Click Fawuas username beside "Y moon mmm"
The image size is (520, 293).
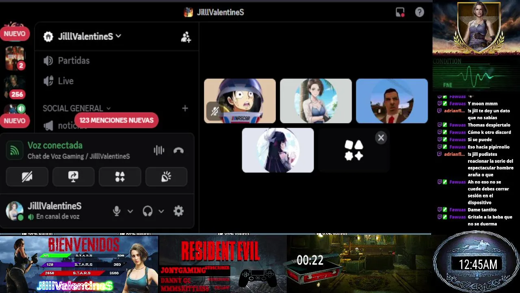457,103
